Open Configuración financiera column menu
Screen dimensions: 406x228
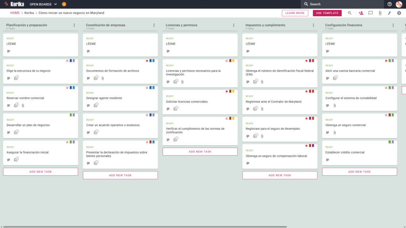[393, 25]
